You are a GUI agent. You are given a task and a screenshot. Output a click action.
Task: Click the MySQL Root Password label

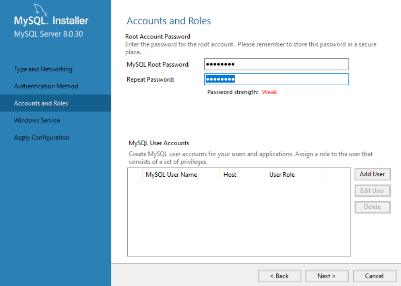coord(158,65)
